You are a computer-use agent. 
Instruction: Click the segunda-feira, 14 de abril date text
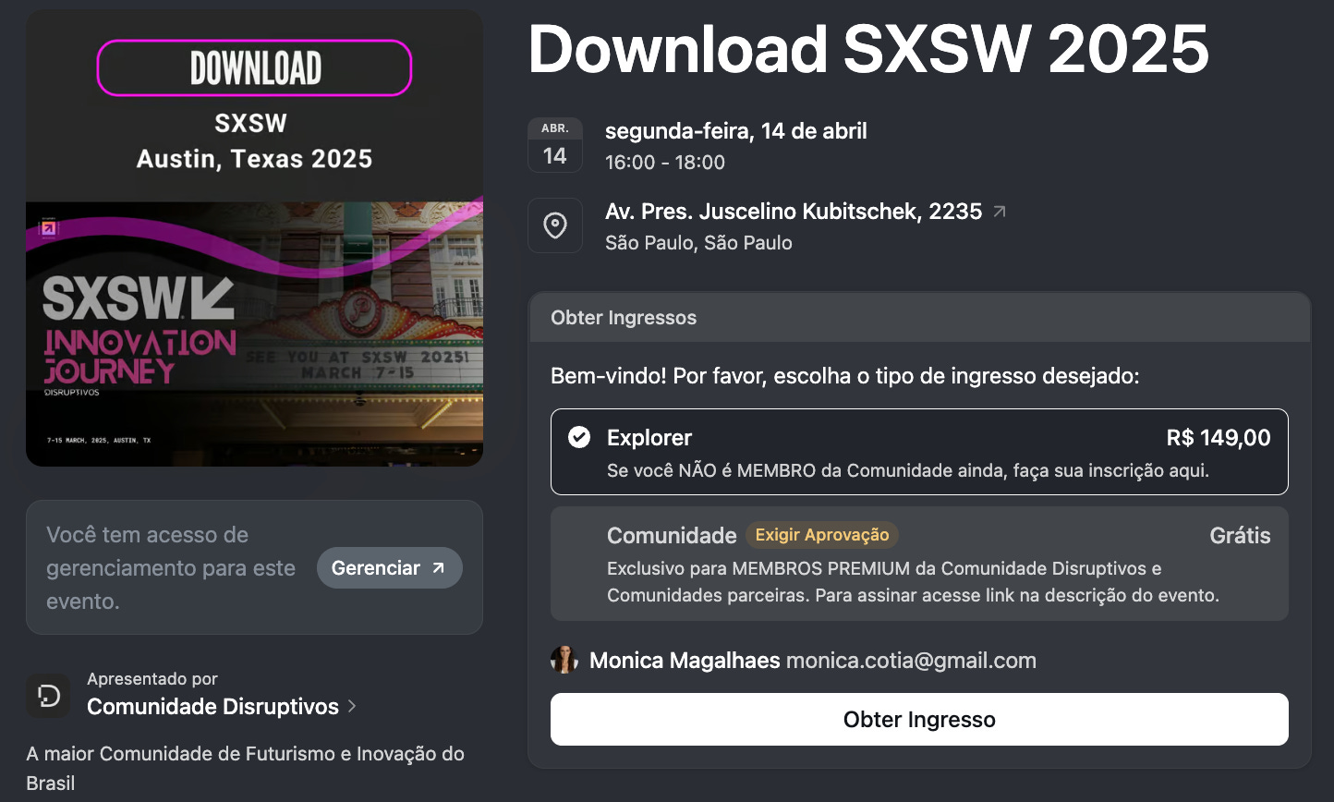[x=736, y=131]
